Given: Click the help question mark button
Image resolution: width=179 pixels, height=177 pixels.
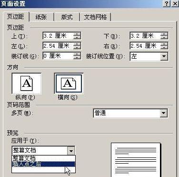Looking at the screenshot, I should point(167,3).
